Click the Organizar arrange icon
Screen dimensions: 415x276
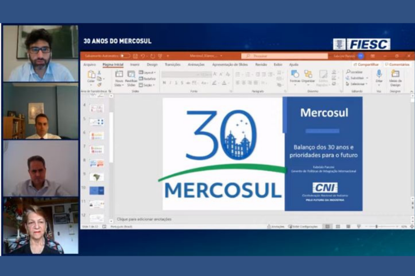tap(308, 76)
